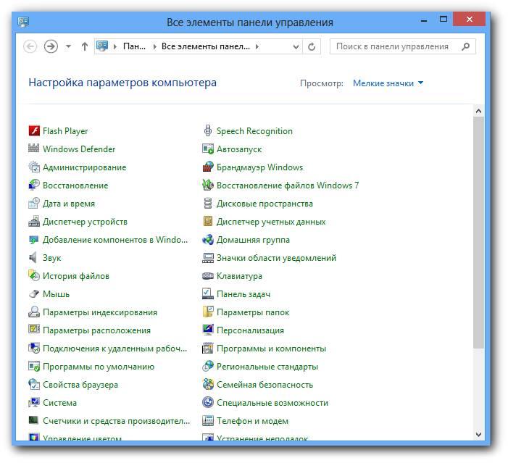
Task: Click the Система computer icon
Action: pyautogui.click(x=34, y=403)
